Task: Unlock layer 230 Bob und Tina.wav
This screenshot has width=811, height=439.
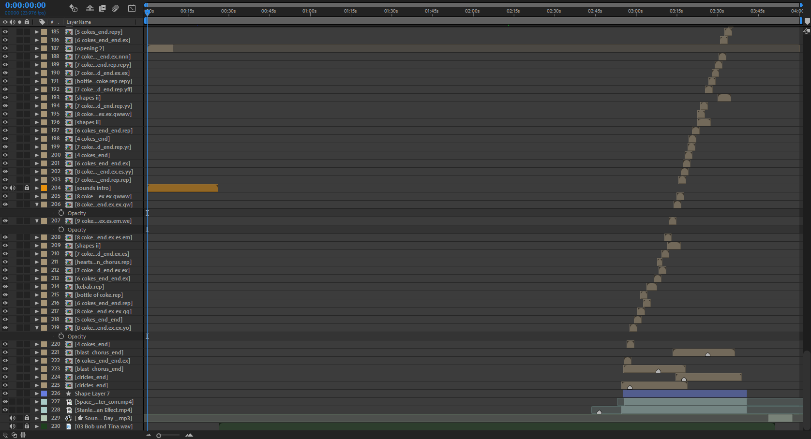Action: coord(27,426)
